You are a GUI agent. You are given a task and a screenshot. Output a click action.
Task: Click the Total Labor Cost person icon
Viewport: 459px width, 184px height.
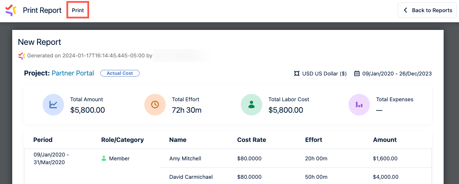pyautogui.click(x=251, y=105)
